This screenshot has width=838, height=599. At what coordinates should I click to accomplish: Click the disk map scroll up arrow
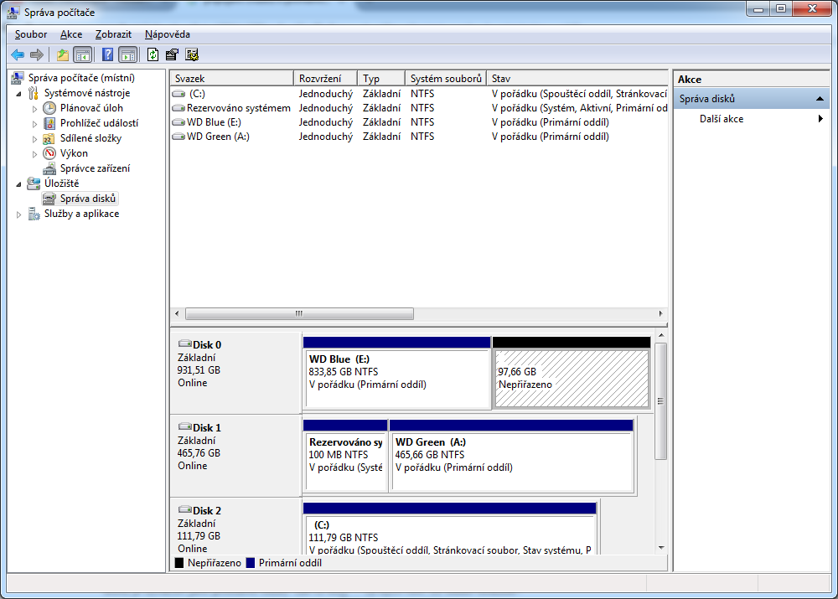point(661,335)
